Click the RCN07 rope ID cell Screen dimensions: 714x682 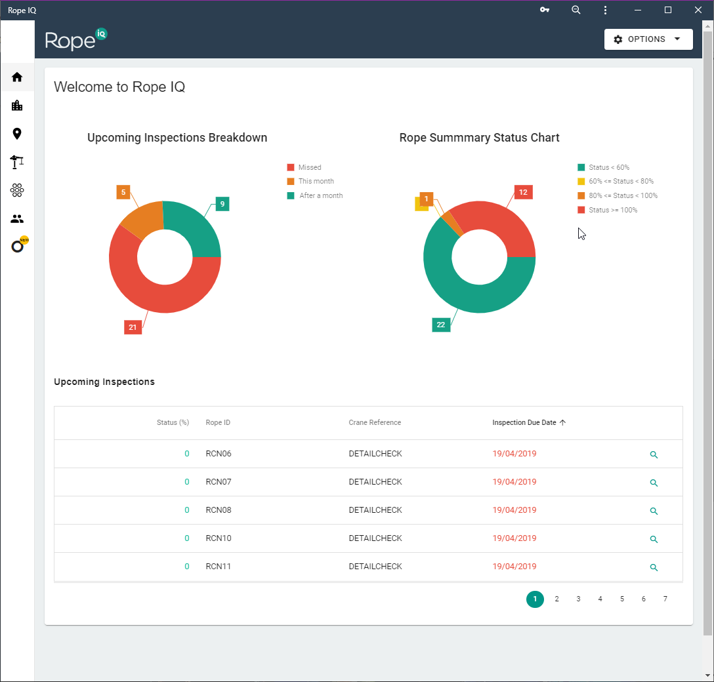click(x=219, y=482)
